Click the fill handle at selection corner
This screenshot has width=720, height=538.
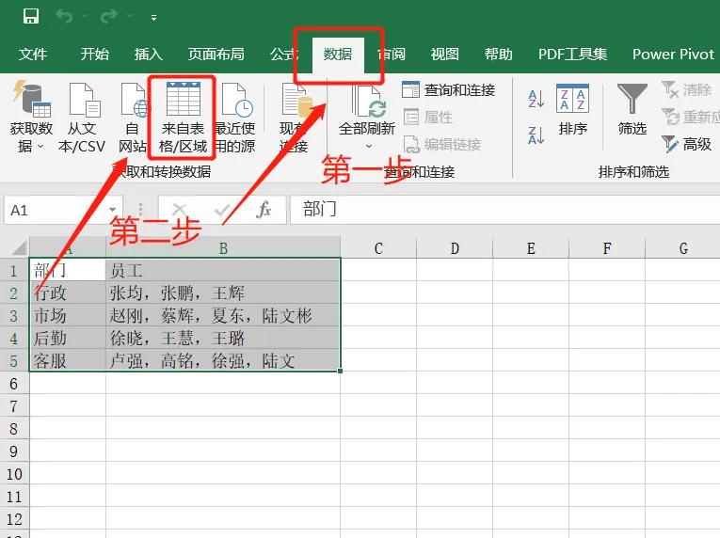341,371
